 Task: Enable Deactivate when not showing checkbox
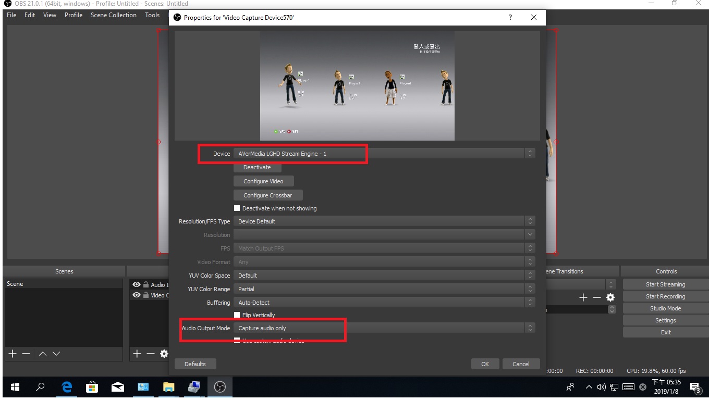tap(237, 208)
